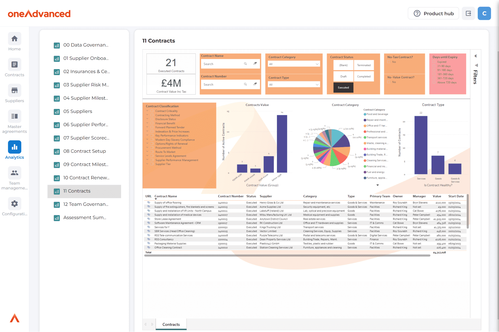Viewport: 499px width, 332px height.
Task: Open the Suppliers sidebar icon
Action: (15, 91)
